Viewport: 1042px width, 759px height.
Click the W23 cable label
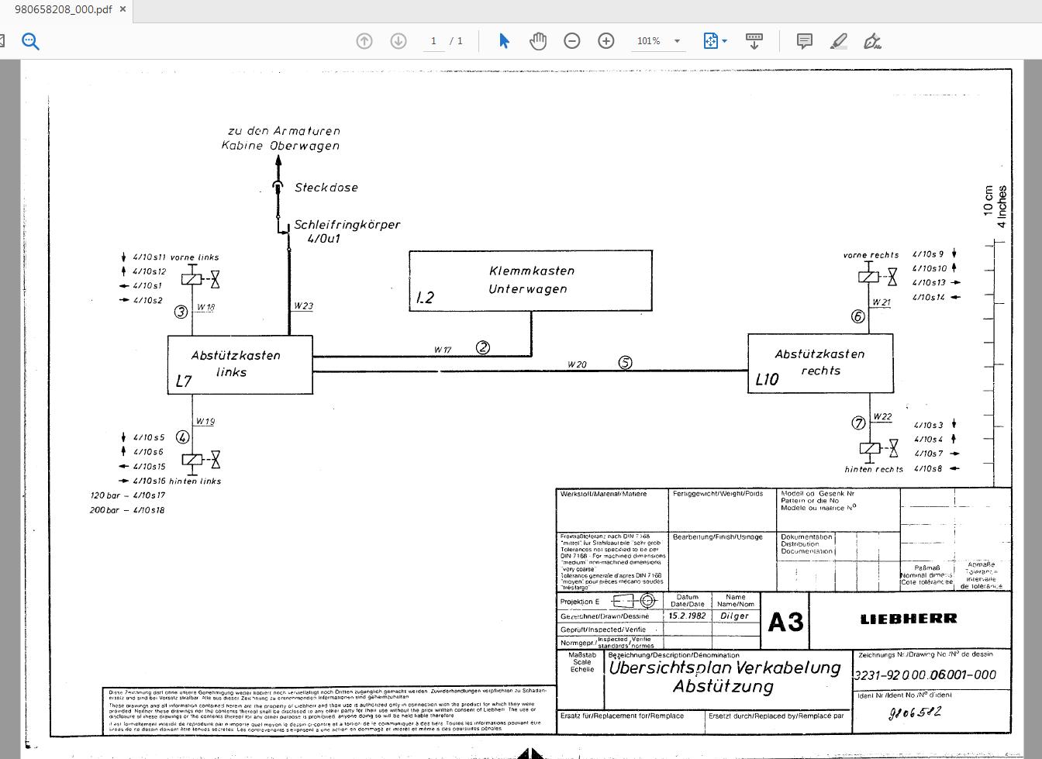(x=303, y=306)
